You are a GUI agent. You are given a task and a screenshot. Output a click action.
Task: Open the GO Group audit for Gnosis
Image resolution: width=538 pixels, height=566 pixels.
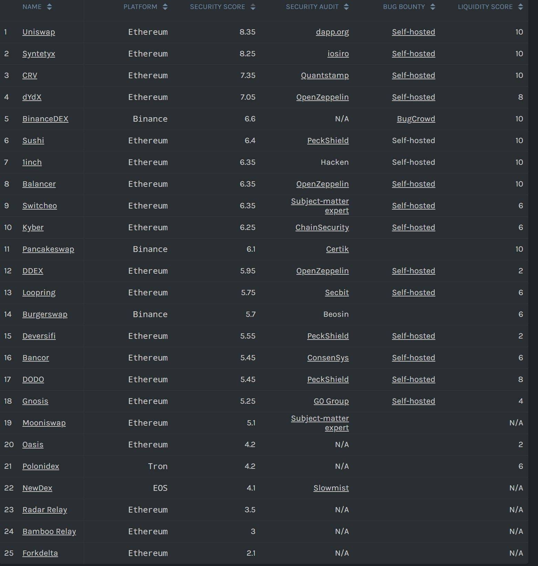click(x=331, y=401)
